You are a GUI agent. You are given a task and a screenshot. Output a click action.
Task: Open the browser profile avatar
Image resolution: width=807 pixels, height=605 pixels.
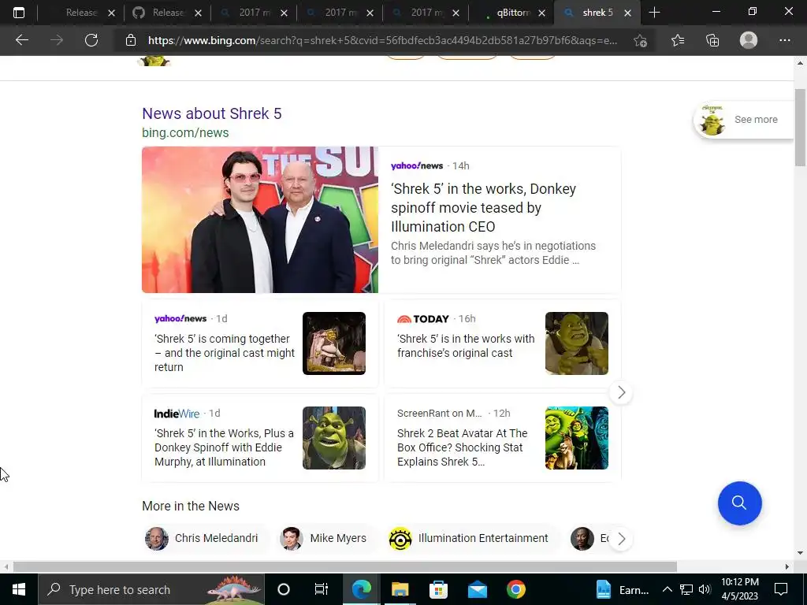pyautogui.click(x=749, y=40)
